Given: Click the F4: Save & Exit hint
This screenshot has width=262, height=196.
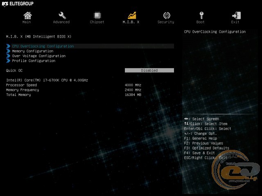Looking at the screenshot, I should tap(199, 153).
